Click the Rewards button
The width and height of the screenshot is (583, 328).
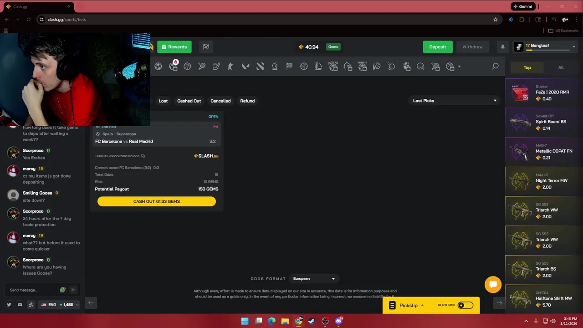[174, 47]
